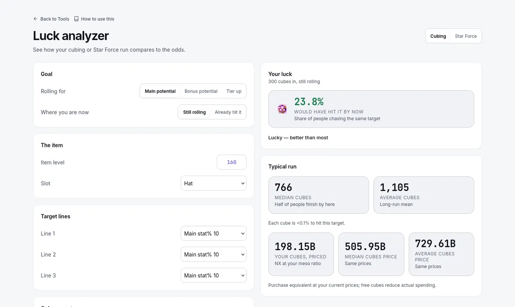Screen dimensions: 515x307
Task: Click the 1,105 Average Cubes card
Action: 424,195
